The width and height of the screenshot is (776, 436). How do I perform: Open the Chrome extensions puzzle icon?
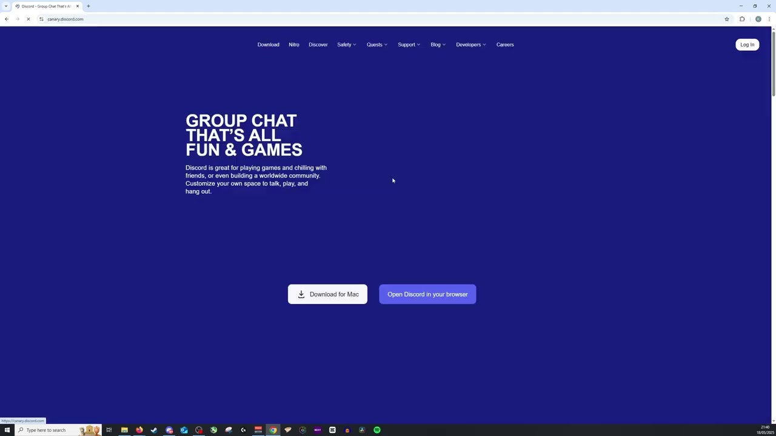[x=742, y=19]
